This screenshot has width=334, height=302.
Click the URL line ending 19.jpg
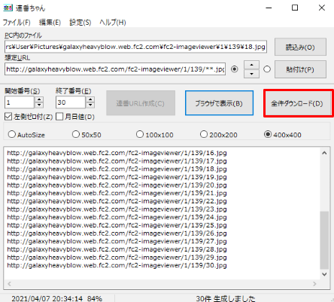pos(117,177)
